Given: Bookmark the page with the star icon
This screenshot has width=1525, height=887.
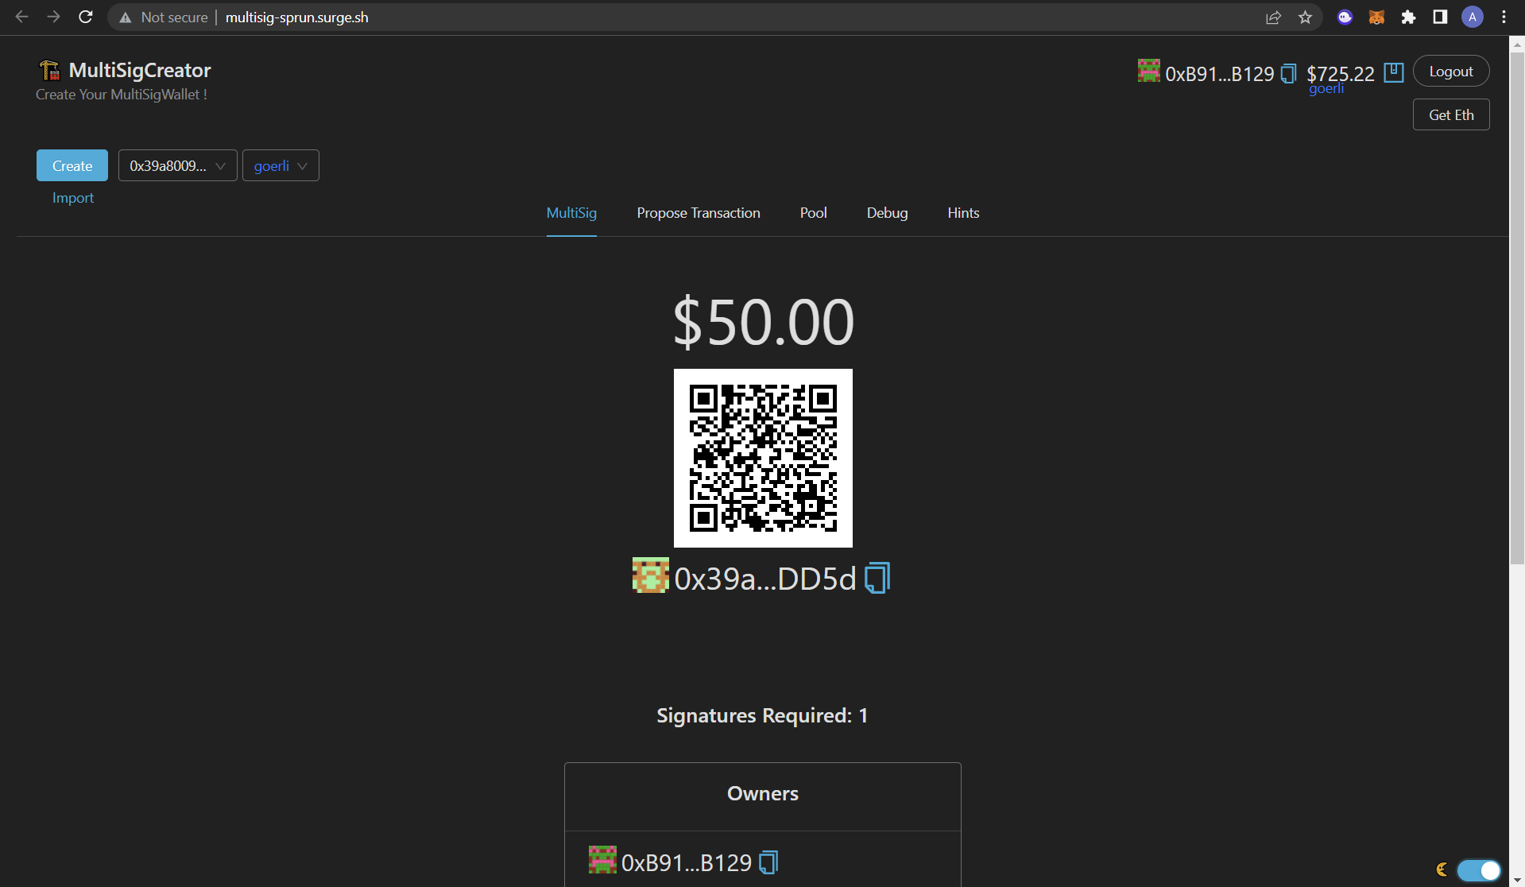Looking at the screenshot, I should pyautogui.click(x=1304, y=17).
